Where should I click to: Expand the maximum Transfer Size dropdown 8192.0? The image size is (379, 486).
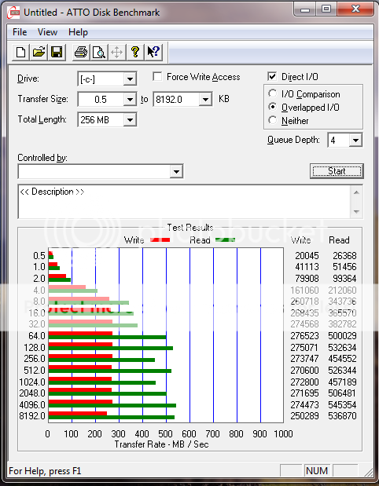[x=205, y=100]
